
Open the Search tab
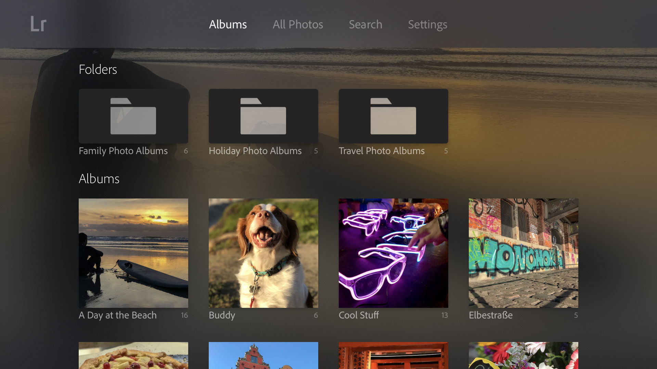pyautogui.click(x=365, y=24)
